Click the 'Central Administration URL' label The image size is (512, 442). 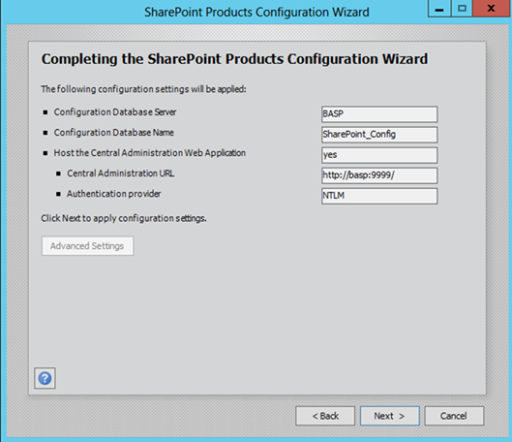point(120,174)
